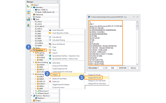Collapse the Finishing folder
Image resolution: width=166 pixels, height=103 pixels.
(x=33, y=74)
